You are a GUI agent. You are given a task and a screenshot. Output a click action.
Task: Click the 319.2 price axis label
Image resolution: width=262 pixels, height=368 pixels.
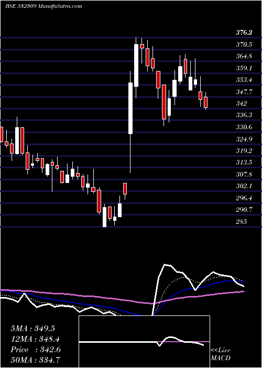(x=244, y=151)
